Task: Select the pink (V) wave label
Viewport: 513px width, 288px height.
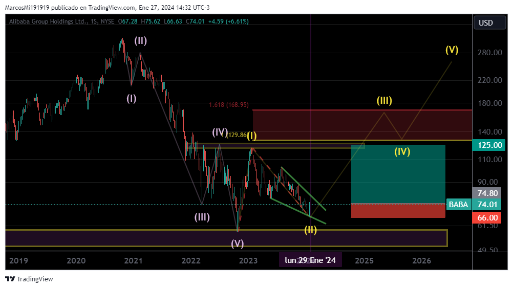Action: click(238, 243)
